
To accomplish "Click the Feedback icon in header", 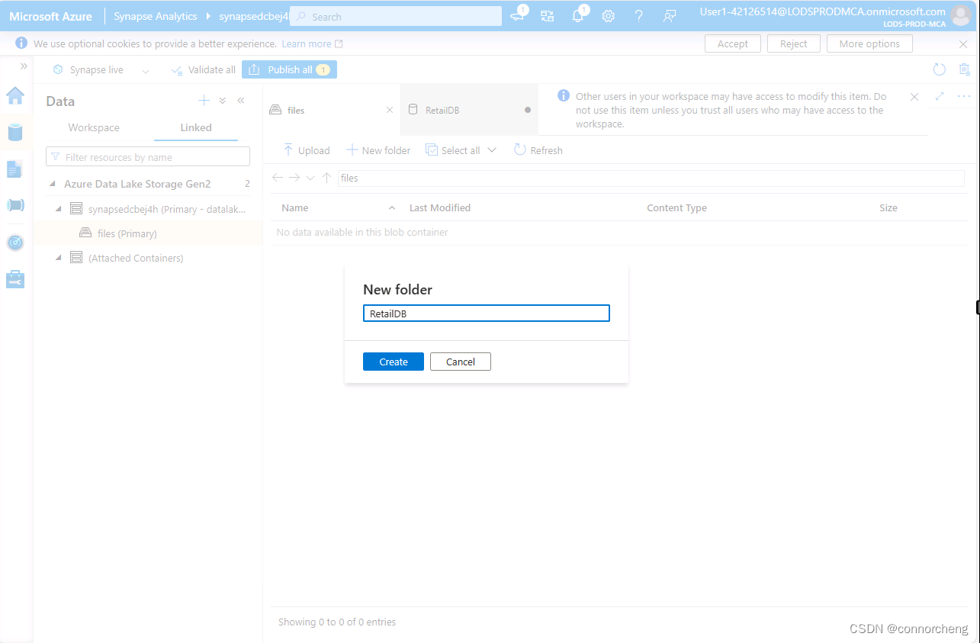I will [670, 16].
